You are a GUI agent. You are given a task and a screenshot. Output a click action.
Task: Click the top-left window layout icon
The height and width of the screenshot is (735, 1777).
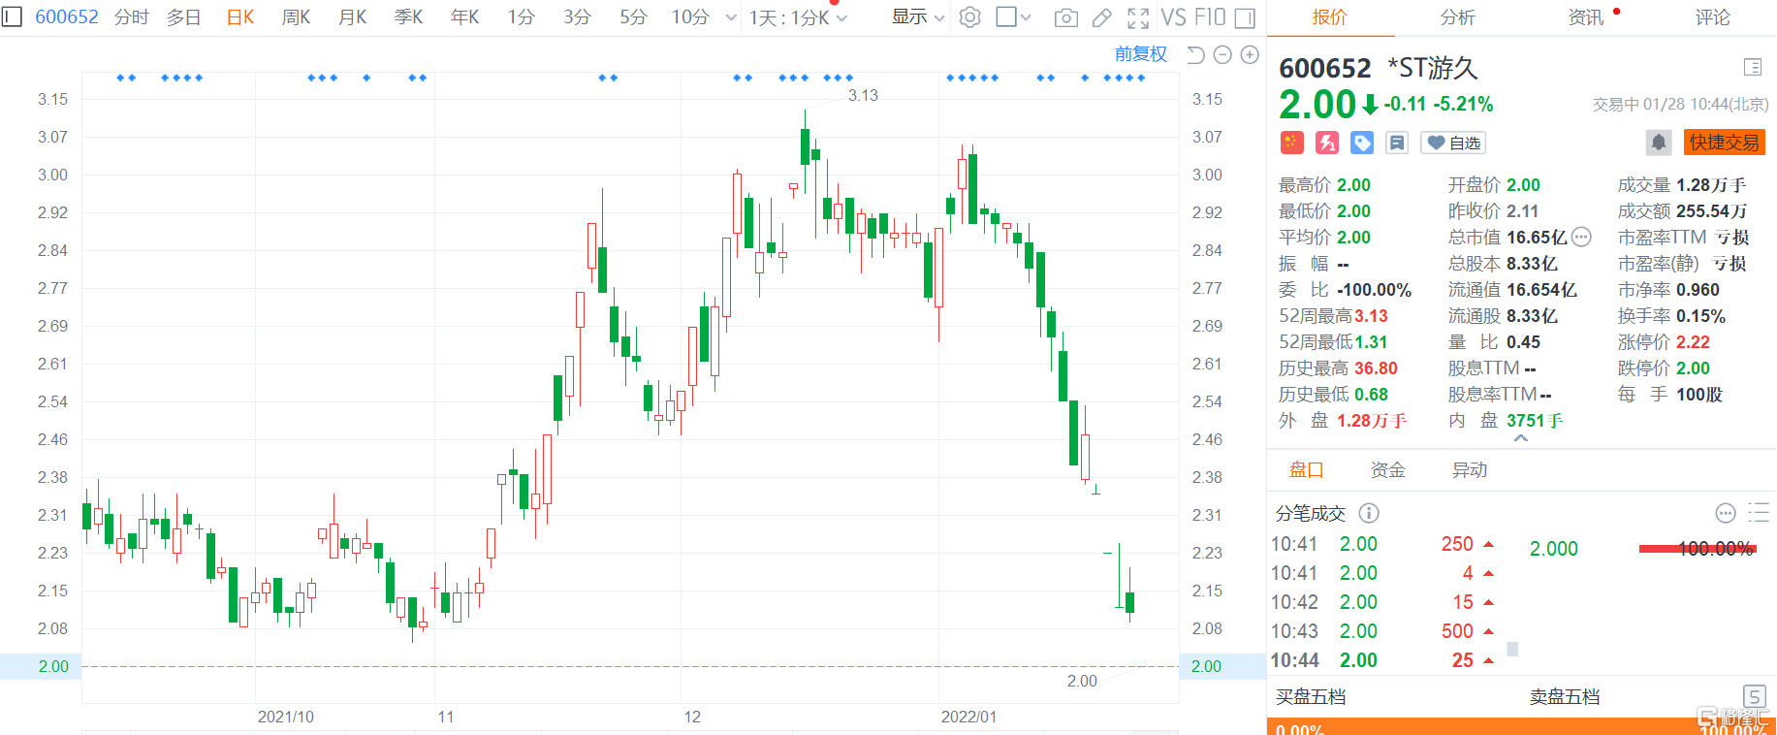click(12, 16)
